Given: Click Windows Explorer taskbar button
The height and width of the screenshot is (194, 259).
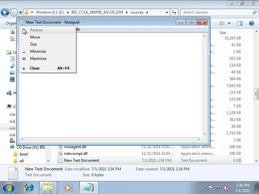Looking at the screenshot, I should coord(48,188).
